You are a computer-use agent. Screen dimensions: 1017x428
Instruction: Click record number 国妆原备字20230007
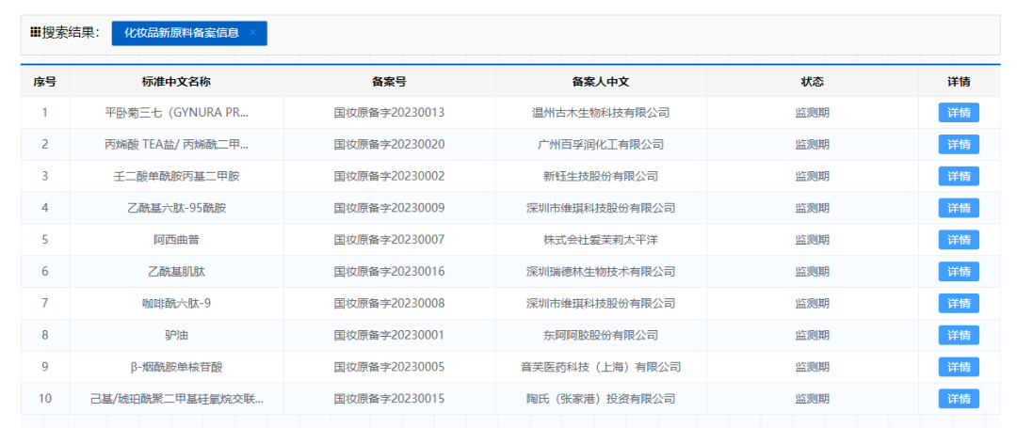click(389, 240)
